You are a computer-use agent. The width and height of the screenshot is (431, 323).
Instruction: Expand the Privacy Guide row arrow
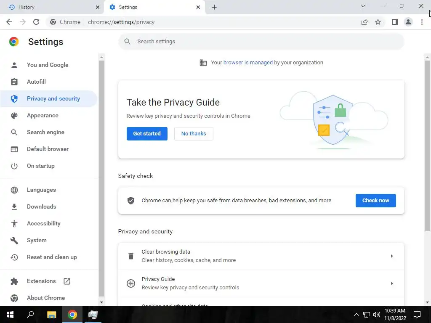(x=392, y=283)
